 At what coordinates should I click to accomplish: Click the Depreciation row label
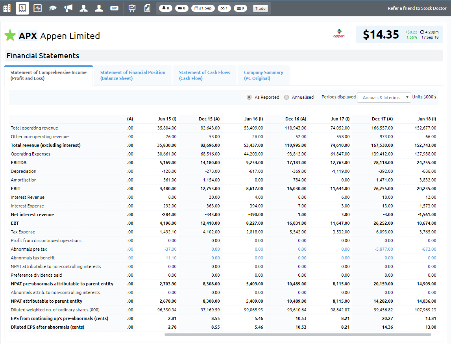24,171
